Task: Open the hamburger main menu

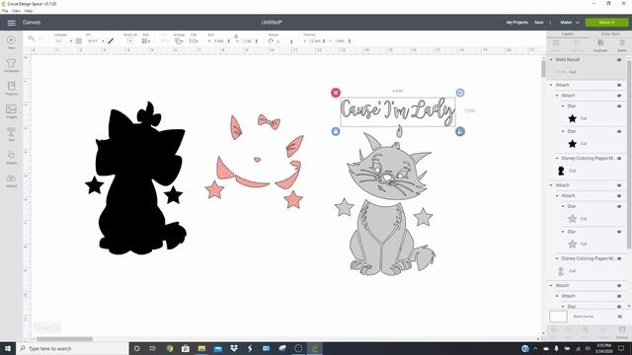Action: coord(11,23)
